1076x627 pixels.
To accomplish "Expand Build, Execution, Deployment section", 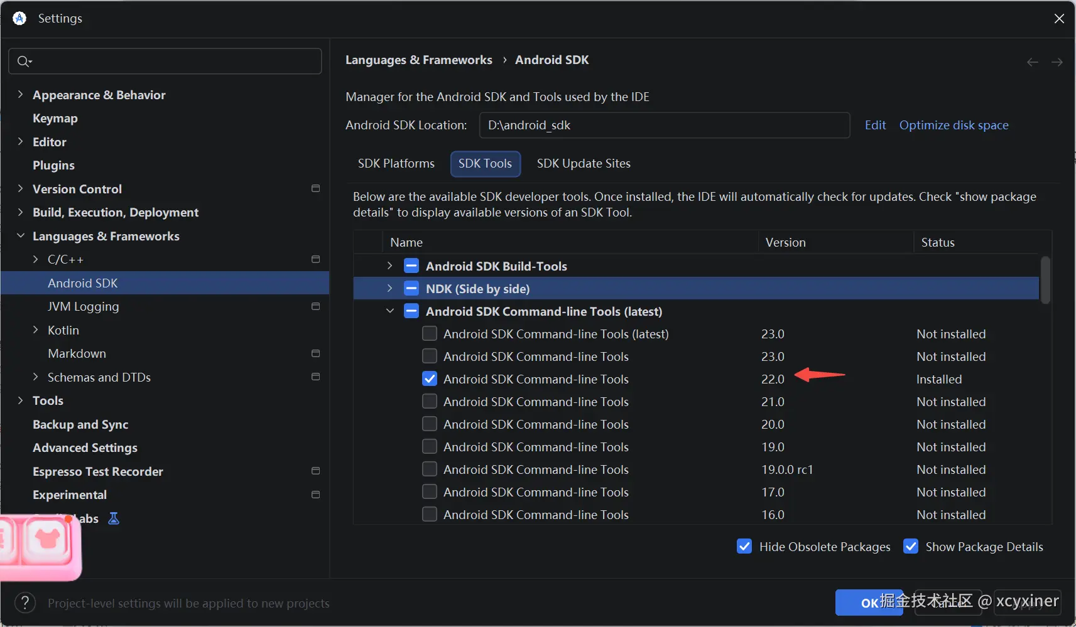I will (20, 212).
